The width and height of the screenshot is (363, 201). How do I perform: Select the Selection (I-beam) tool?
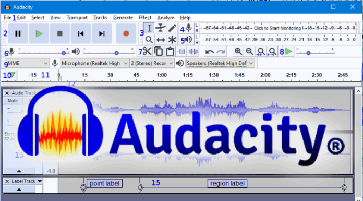pos(149,28)
